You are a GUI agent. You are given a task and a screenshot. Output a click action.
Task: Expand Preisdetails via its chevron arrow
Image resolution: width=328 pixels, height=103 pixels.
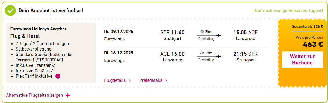pyautogui.click(x=166, y=80)
